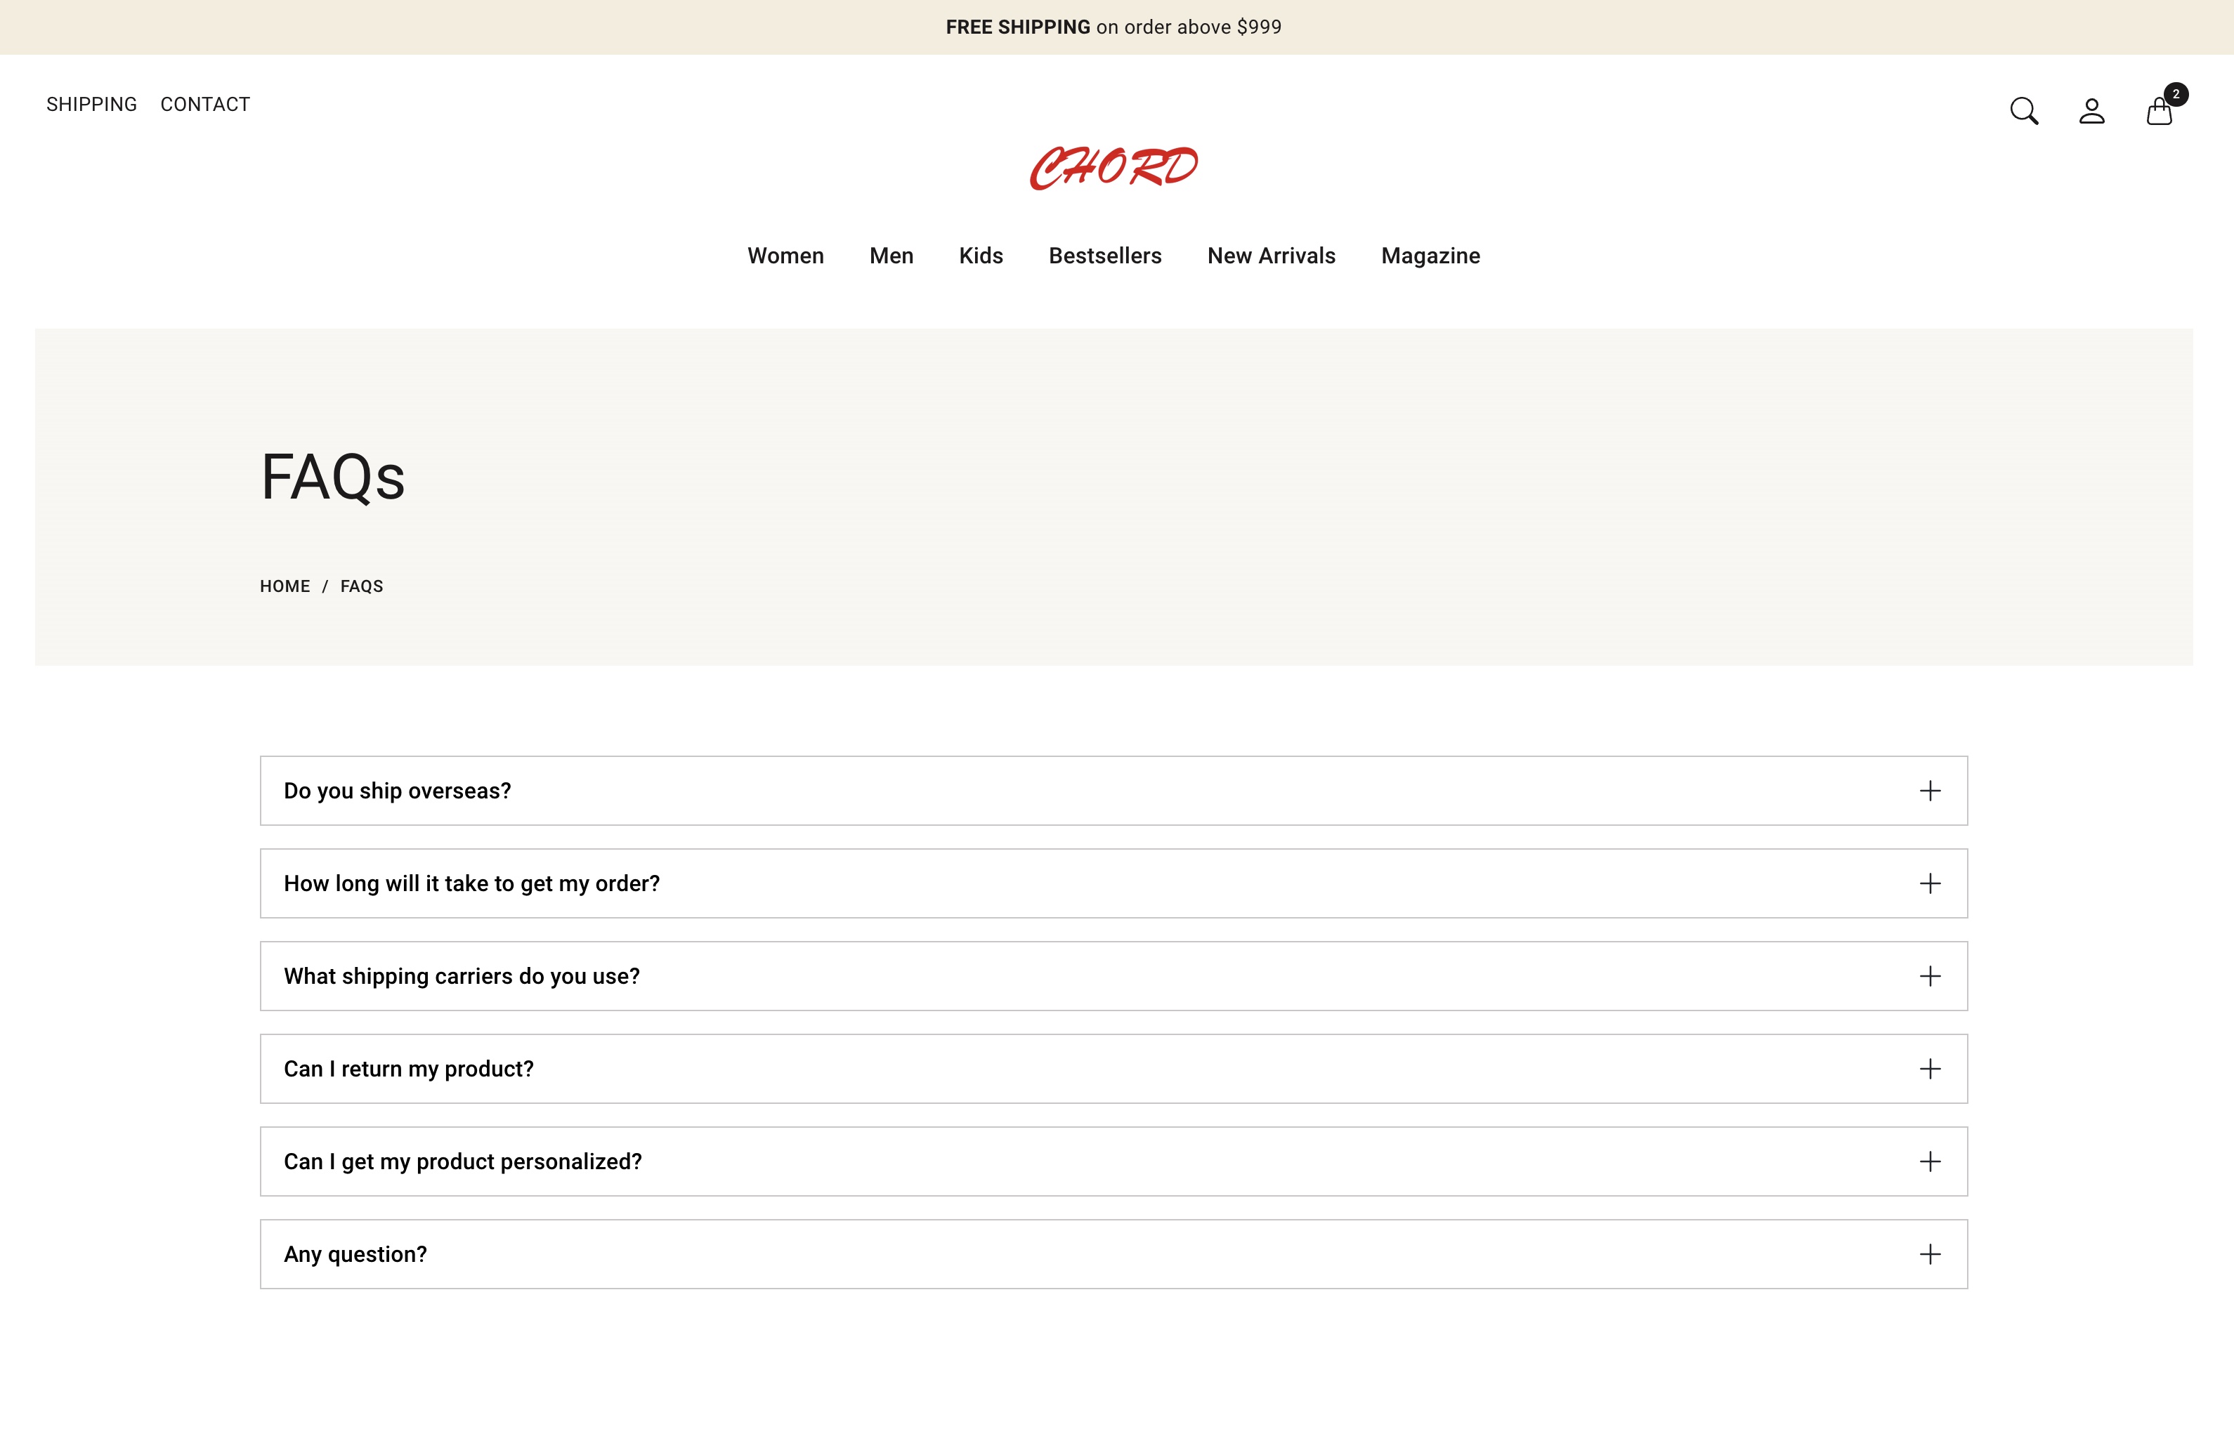The image size is (2234, 1455).
Task: Go to New Arrivals
Action: [x=1271, y=256]
